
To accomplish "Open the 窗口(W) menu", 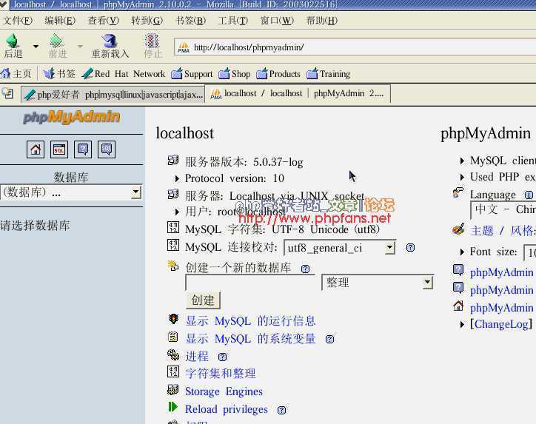I will 277,21.
